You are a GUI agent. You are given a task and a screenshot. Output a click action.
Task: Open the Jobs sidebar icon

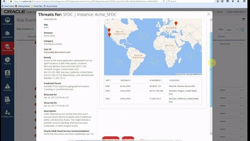(x=7, y=100)
